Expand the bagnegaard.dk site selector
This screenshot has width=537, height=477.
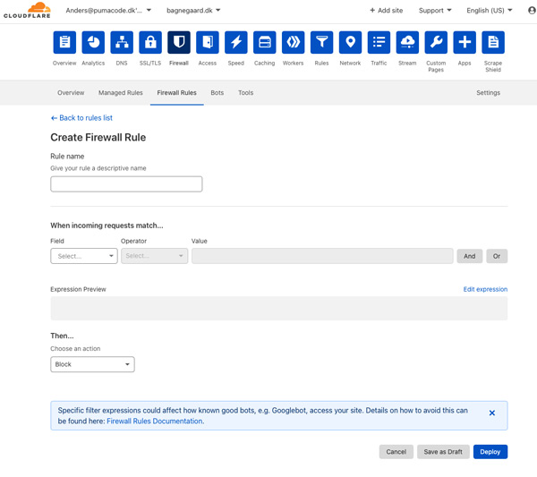tap(193, 11)
